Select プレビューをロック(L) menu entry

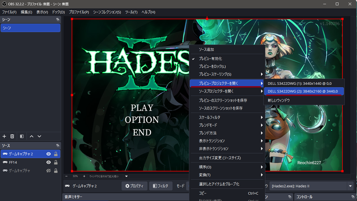click(x=227, y=66)
